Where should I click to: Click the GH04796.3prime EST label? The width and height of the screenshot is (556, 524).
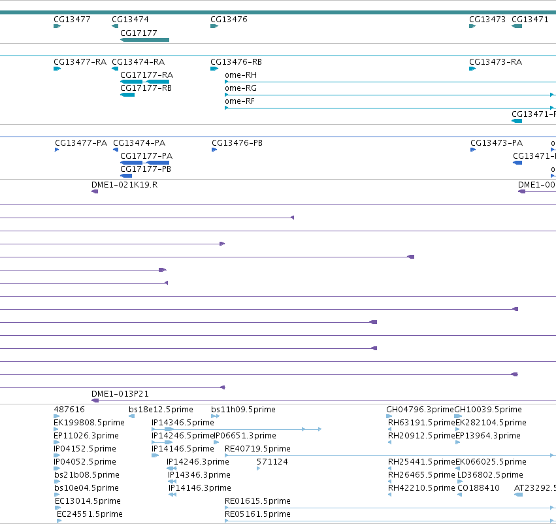click(420, 410)
